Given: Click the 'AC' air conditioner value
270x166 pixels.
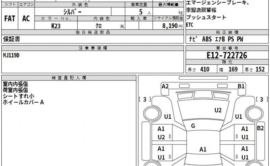Looking at the screenshot, I should point(26,18).
